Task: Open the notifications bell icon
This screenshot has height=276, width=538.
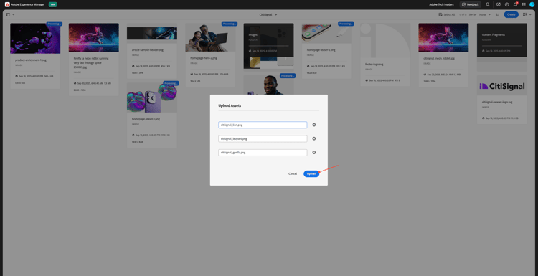Action: 515,4
